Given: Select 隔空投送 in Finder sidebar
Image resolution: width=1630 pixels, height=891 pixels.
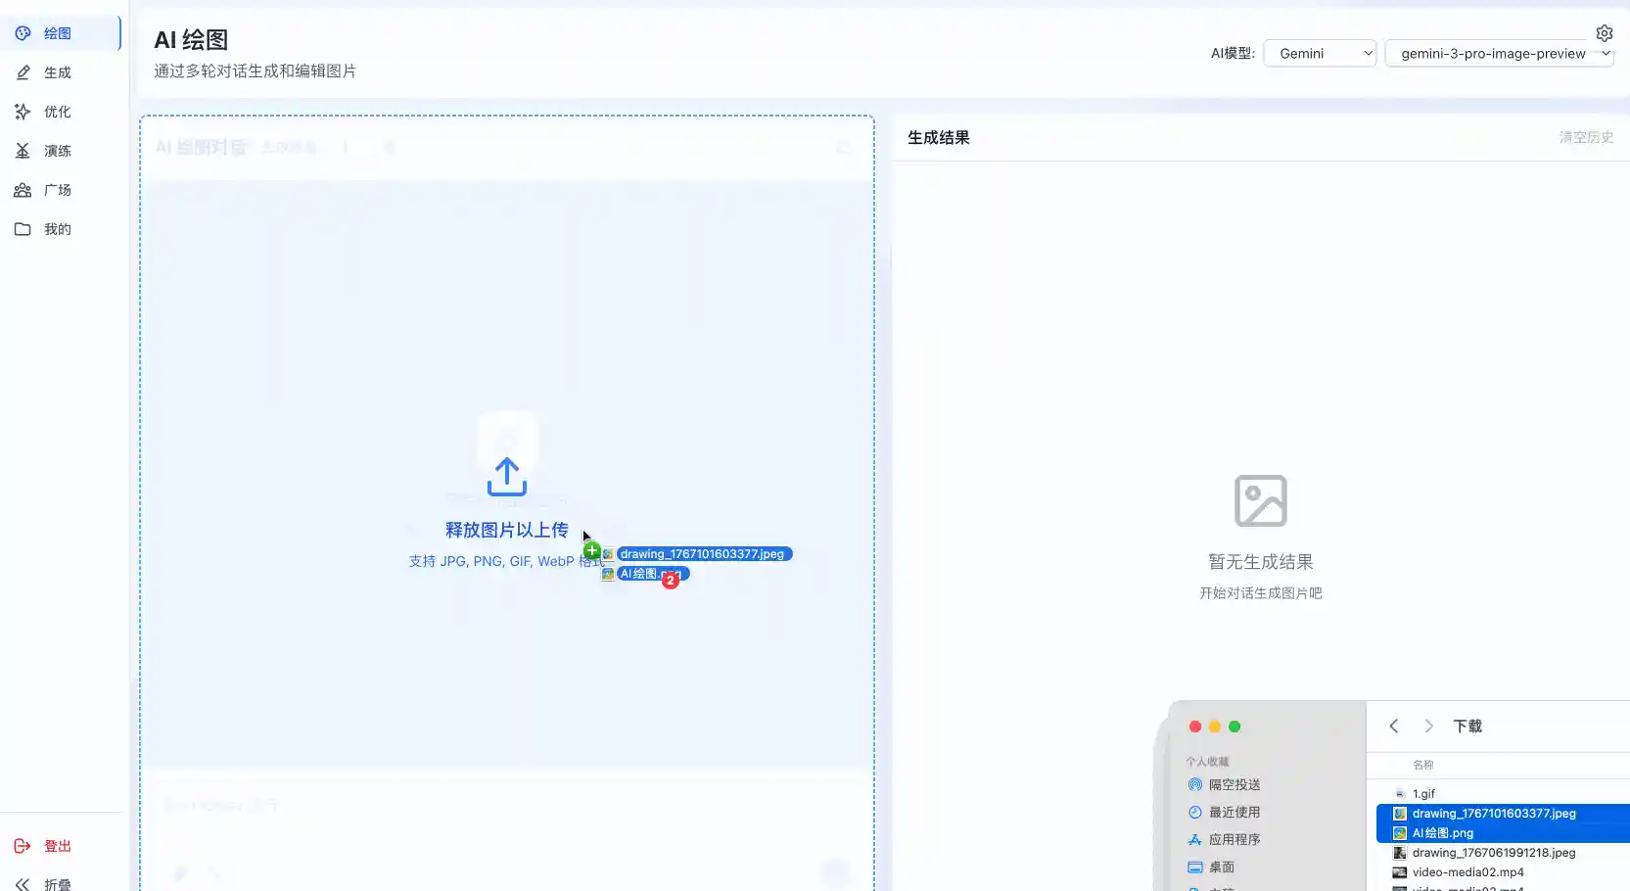Looking at the screenshot, I should (x=1234, y=784).
